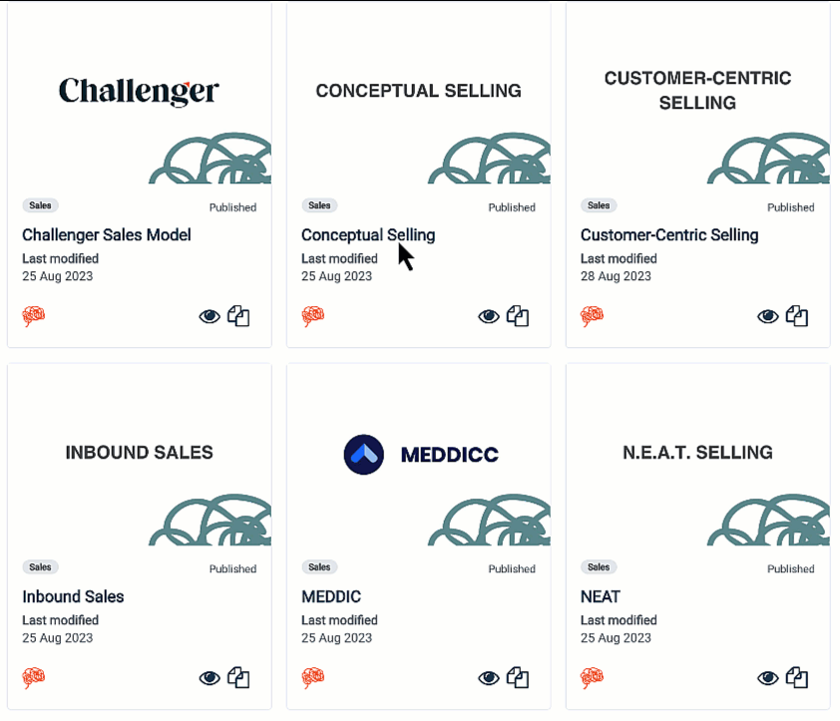
Task: Preview the Inbound Sales card via eye icon
Action: [x=210, y=678]
